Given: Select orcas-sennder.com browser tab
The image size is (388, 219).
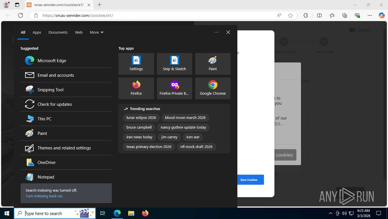Looking at the screenshot, I should 58,5.
